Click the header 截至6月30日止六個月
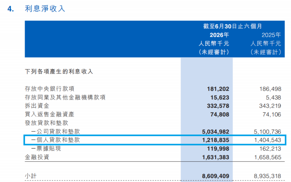The image size is (291, 182). 233,26
